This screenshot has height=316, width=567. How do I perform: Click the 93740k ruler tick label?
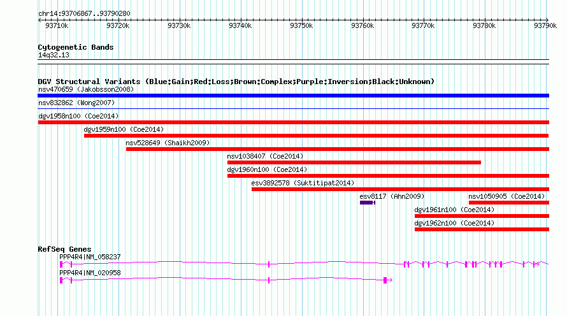click(x=240, y=25)
